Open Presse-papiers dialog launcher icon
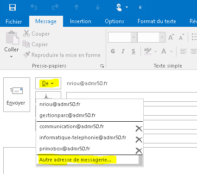The width and height of the screenshot is (197, 174). tap(102, 66)
